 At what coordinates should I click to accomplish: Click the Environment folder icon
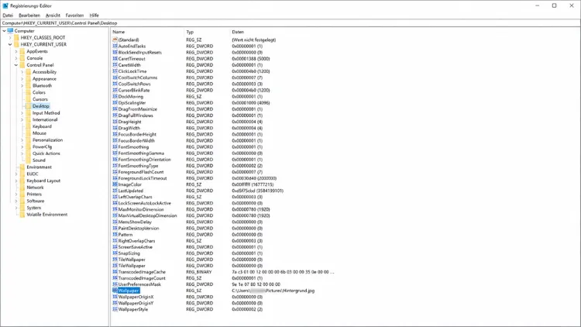click(x=22, y=167)
